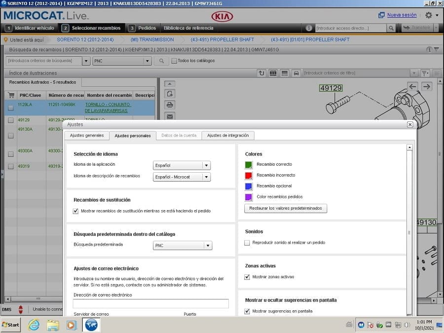Click (MI) TRANSMISSION breadcrumb link
This screenshot has height=333, width=444.
152,39
